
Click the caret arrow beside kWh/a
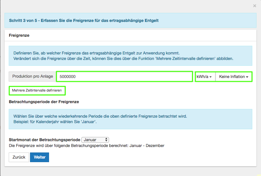[211, 77]
